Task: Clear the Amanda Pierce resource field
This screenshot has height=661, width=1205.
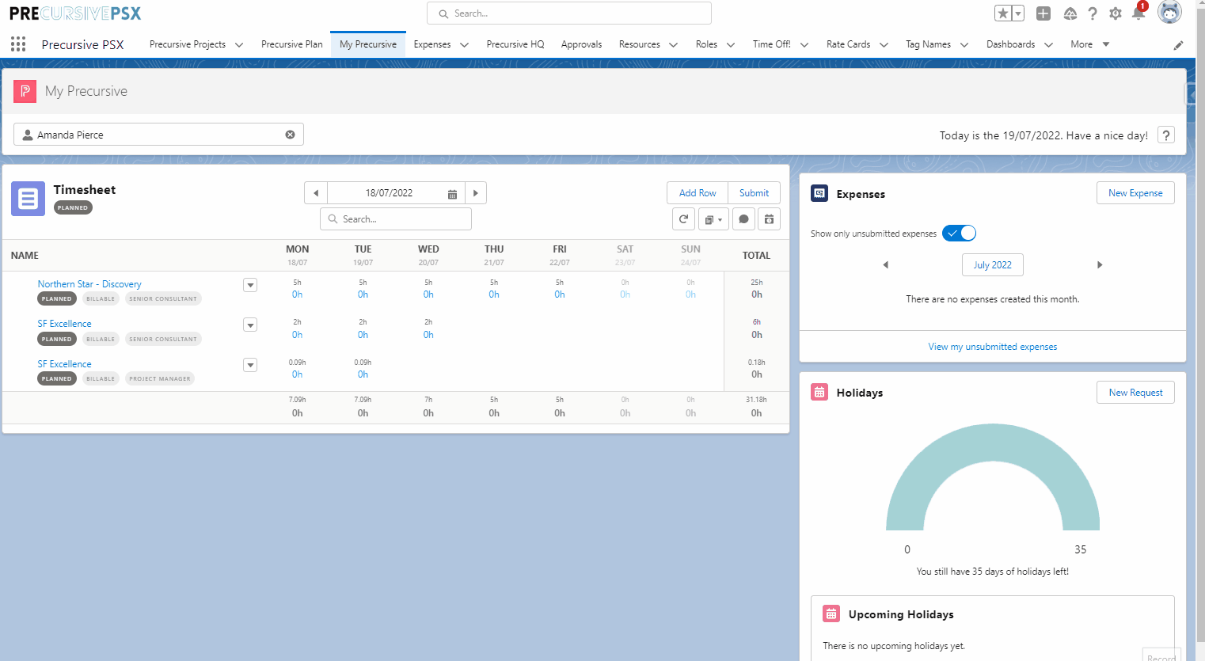Action: (290, 135)
